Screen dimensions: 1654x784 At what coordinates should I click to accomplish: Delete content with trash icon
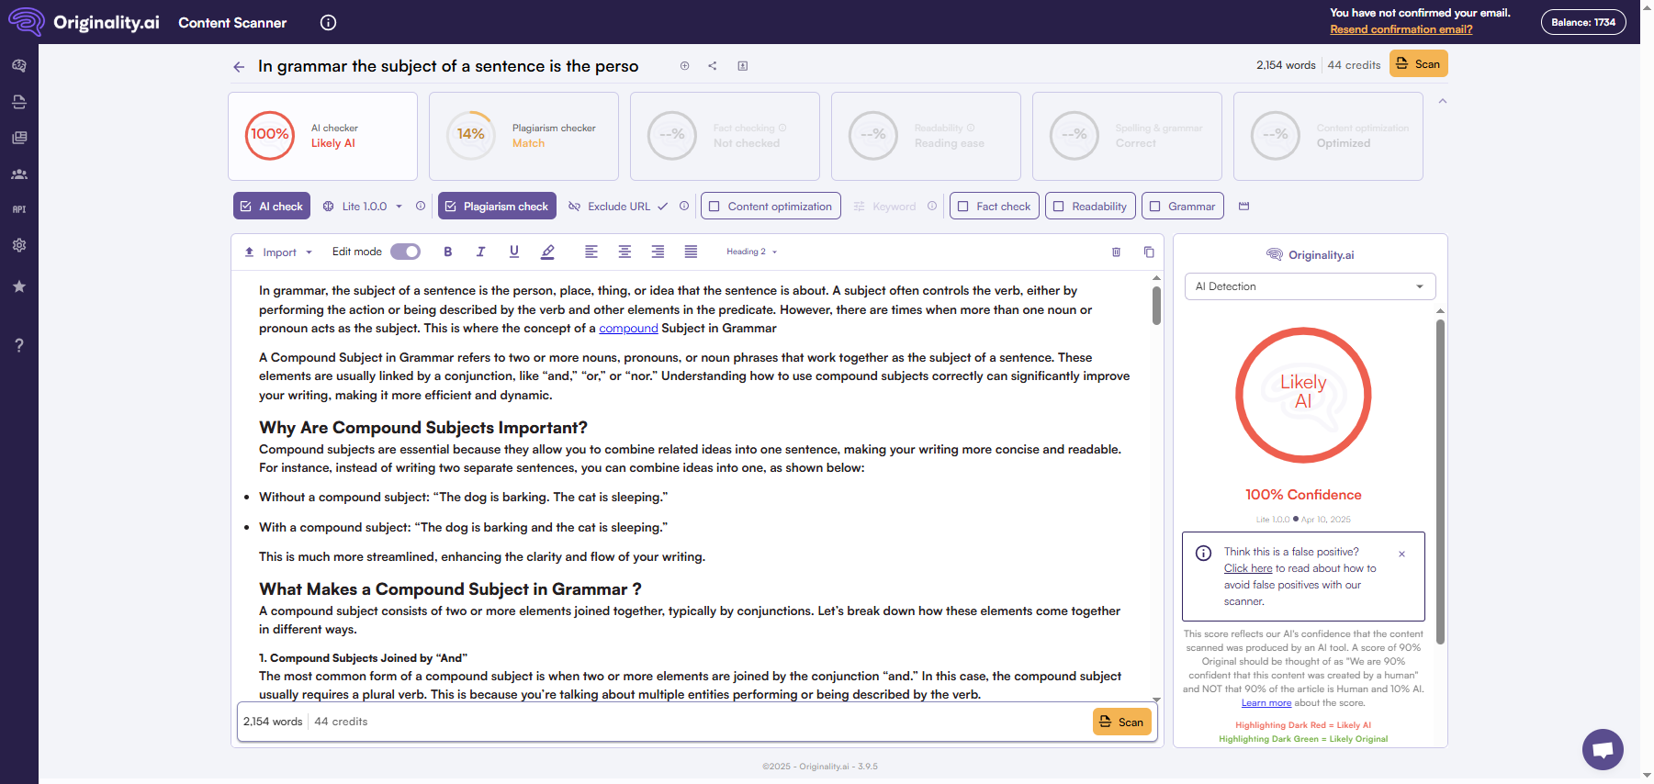pos(1116,252)
